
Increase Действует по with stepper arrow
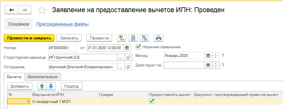pyautogui.click(x=216, y=64)
